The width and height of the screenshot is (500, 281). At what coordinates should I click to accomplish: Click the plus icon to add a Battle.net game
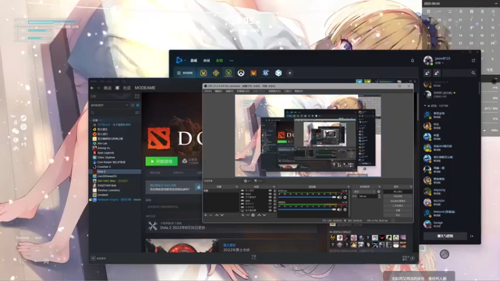(289, 73)
